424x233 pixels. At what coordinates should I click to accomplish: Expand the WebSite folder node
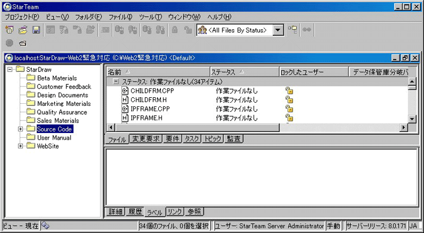point(20,146)
